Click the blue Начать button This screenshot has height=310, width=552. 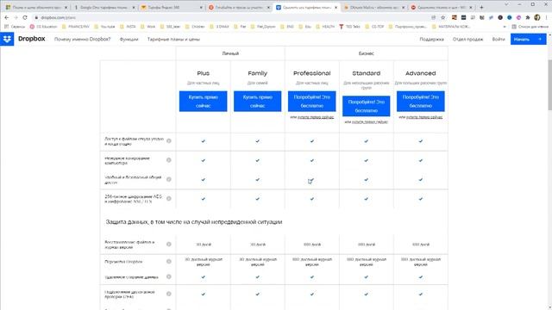coord(529,40)
